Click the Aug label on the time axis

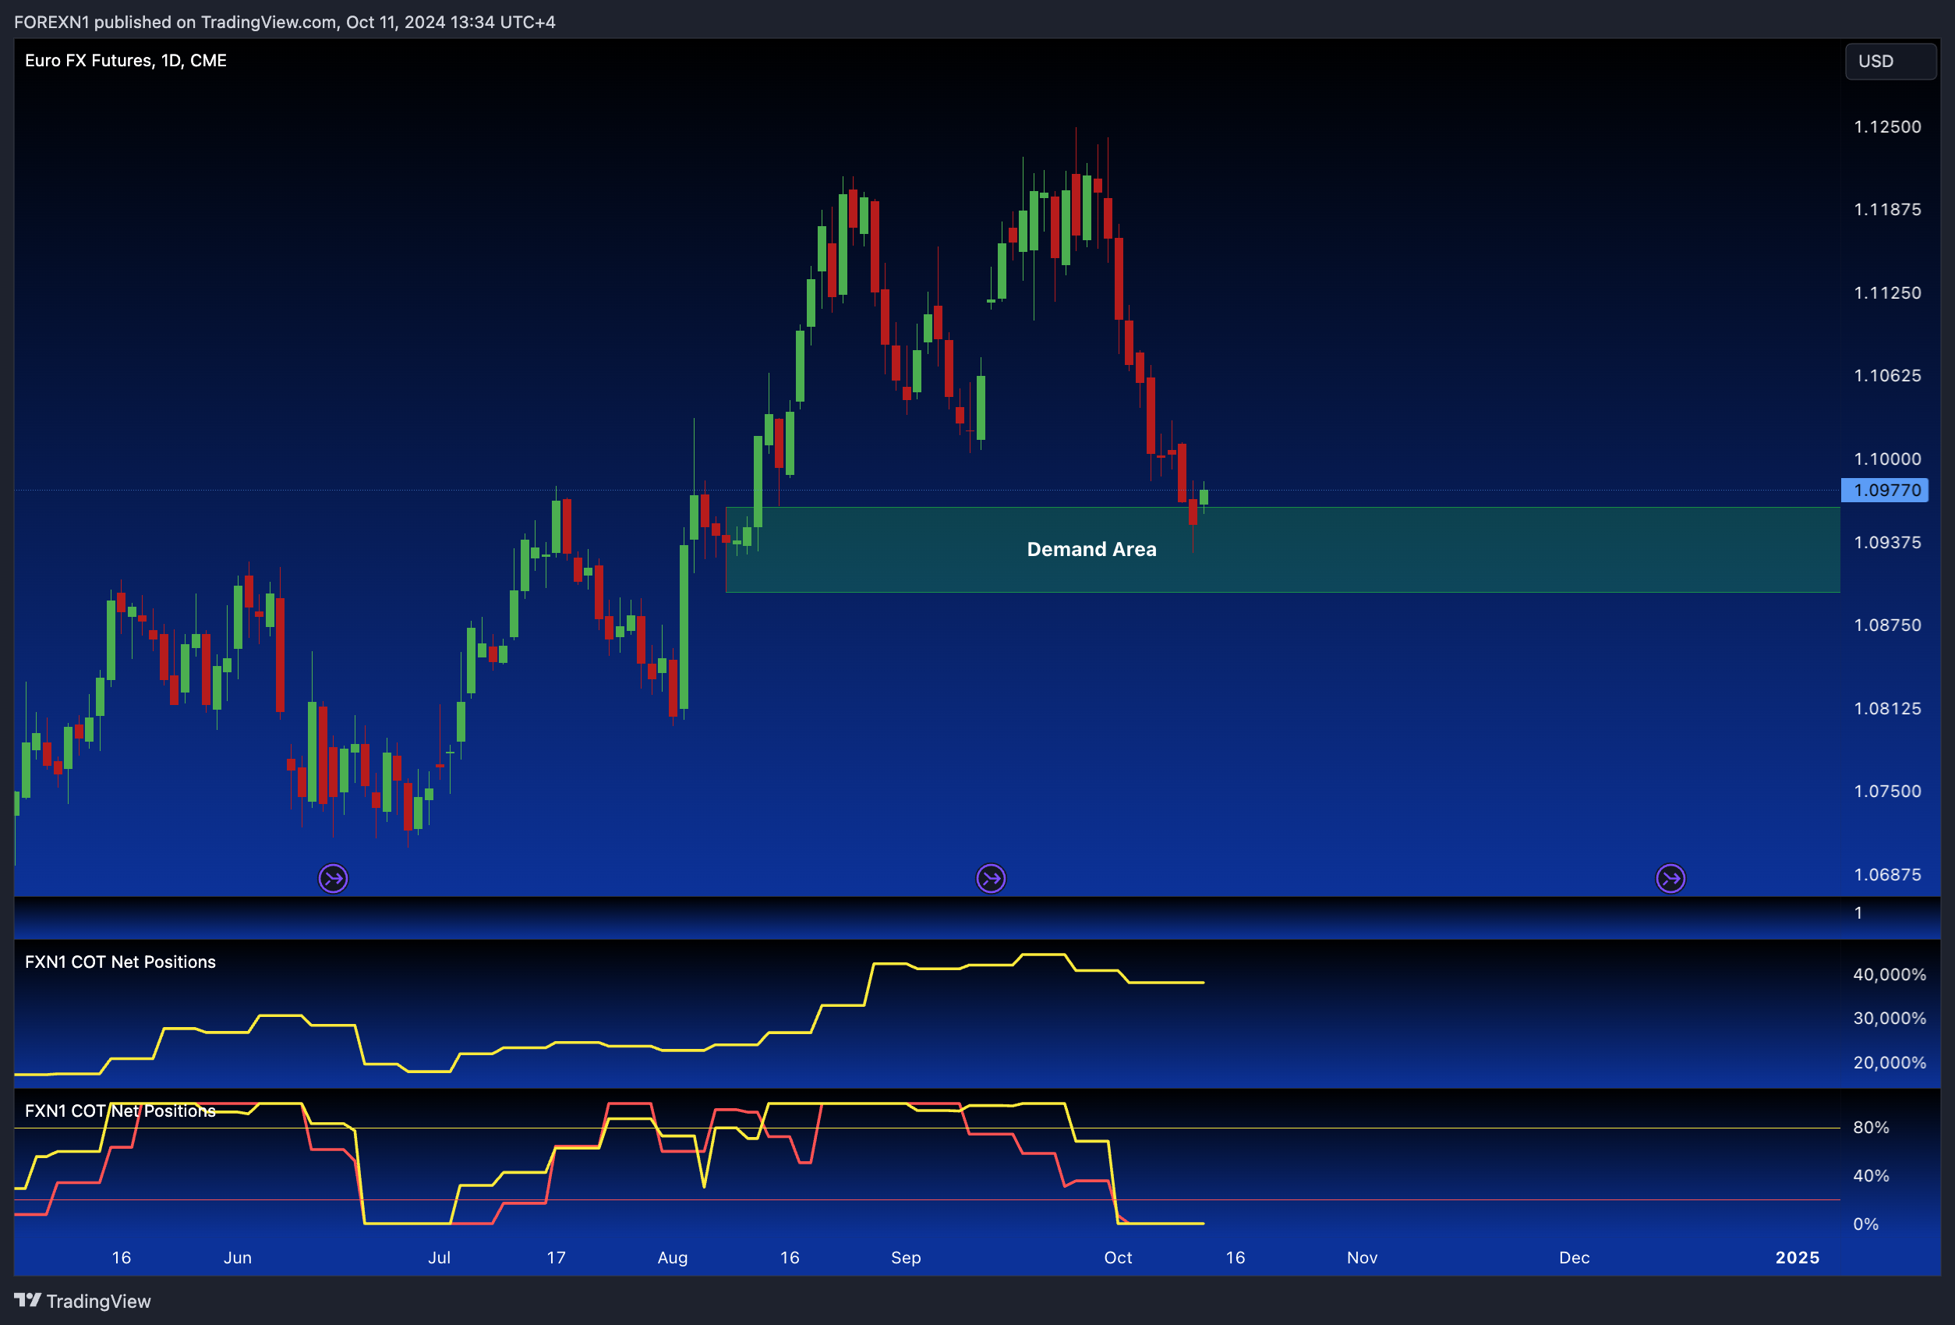[x=672, y=1258]
